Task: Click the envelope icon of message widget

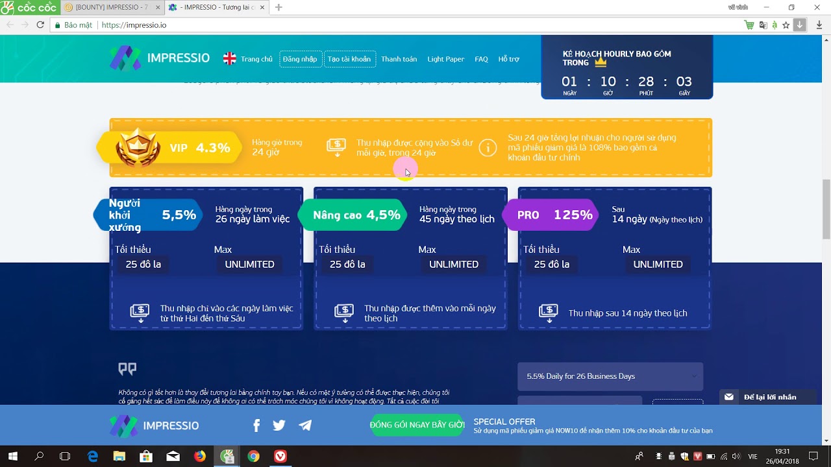Action: pos(729,397)
